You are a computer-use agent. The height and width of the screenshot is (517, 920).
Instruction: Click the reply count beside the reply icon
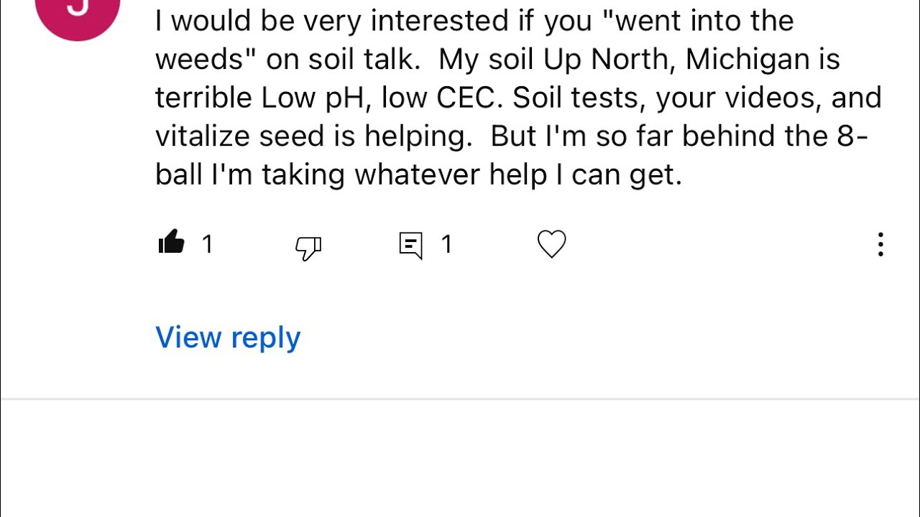coord(446,245)
